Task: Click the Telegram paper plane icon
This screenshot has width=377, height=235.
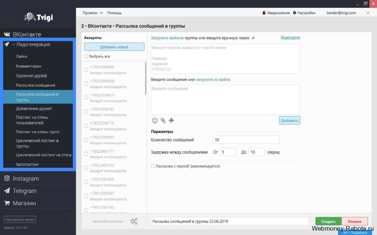Action: point(7,191)
